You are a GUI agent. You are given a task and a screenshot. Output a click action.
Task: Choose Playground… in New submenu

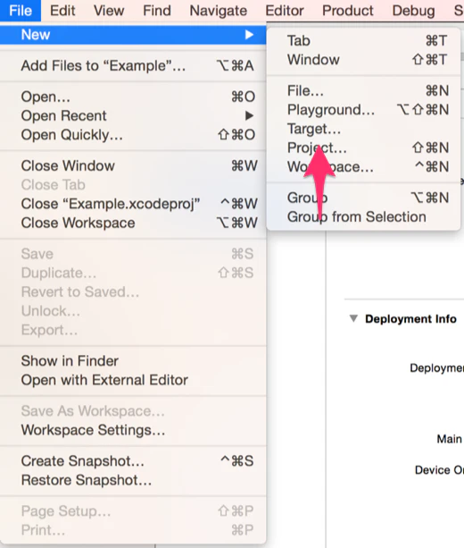pos(363,110)
